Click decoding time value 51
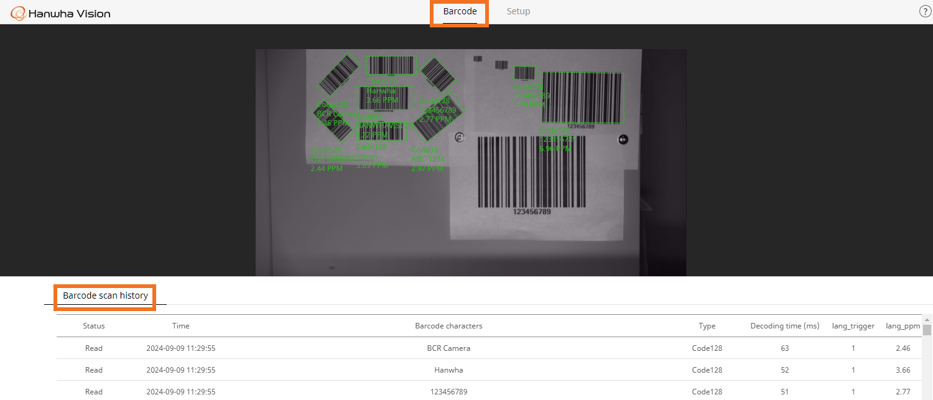Screen dimensions: 933x400 [x=785, y=392]
